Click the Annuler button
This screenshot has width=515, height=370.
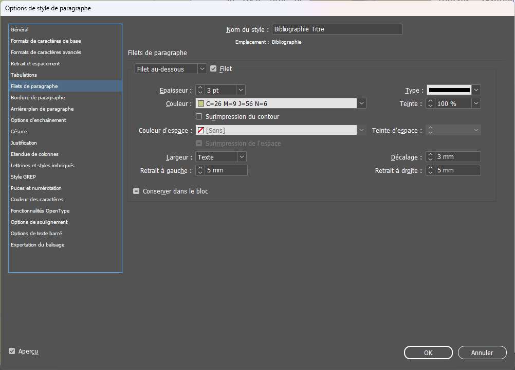click(482, 353)
